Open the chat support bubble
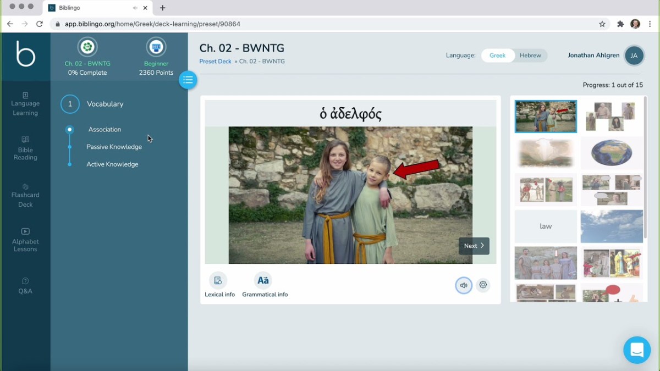The width and height of the screenshot is (660, 371). point(637,350)
